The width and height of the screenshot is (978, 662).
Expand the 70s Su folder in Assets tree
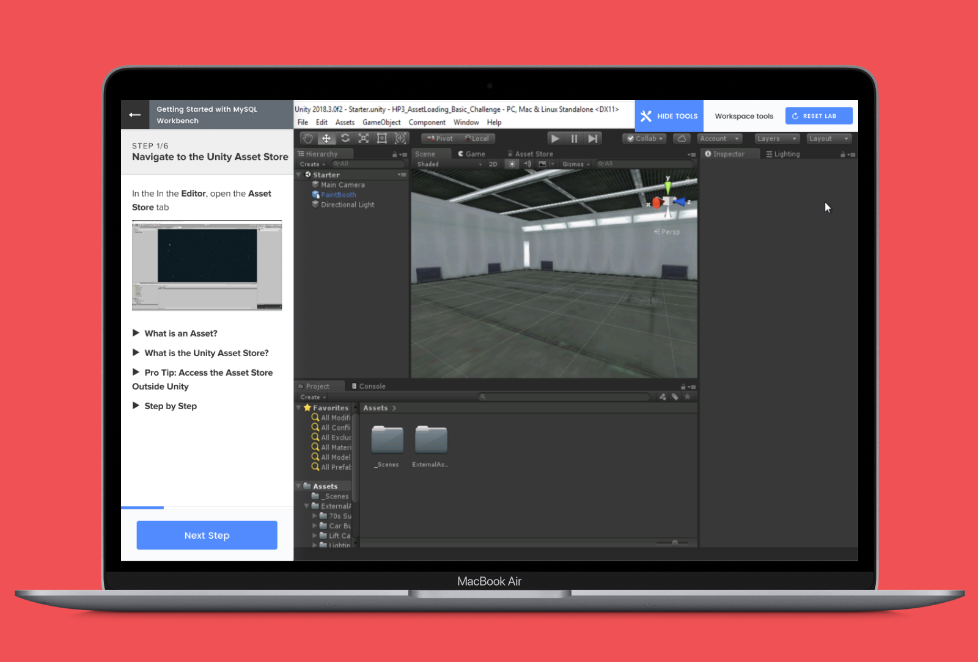pyautogui.click(x=315, y=516)
